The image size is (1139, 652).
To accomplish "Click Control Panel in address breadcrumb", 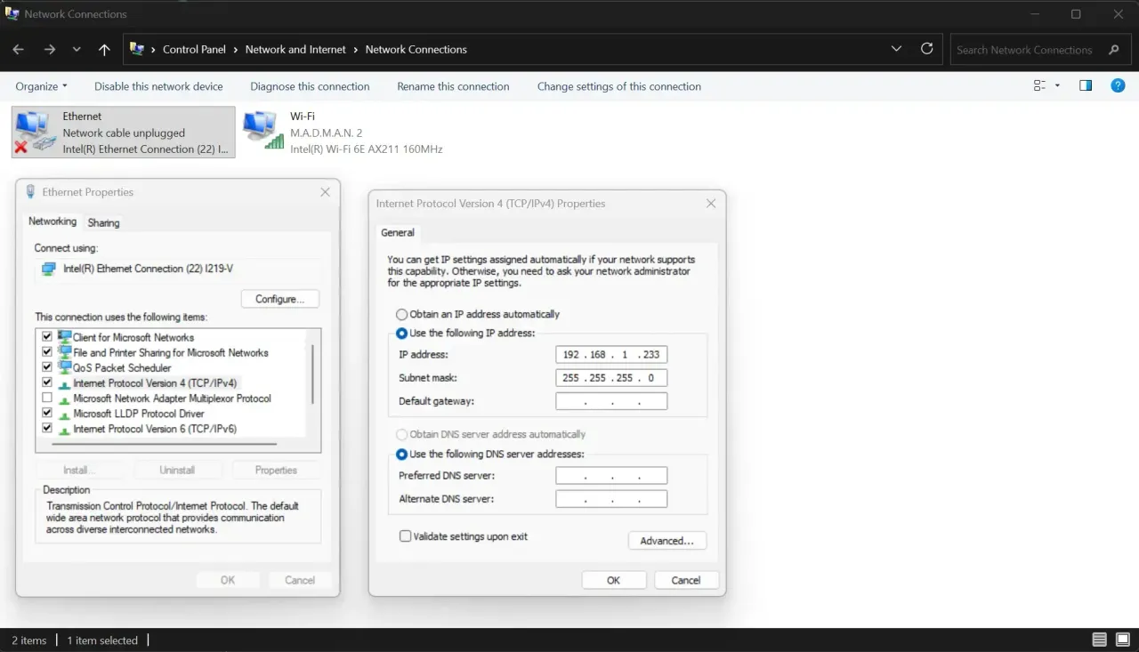I will (194, 50).
